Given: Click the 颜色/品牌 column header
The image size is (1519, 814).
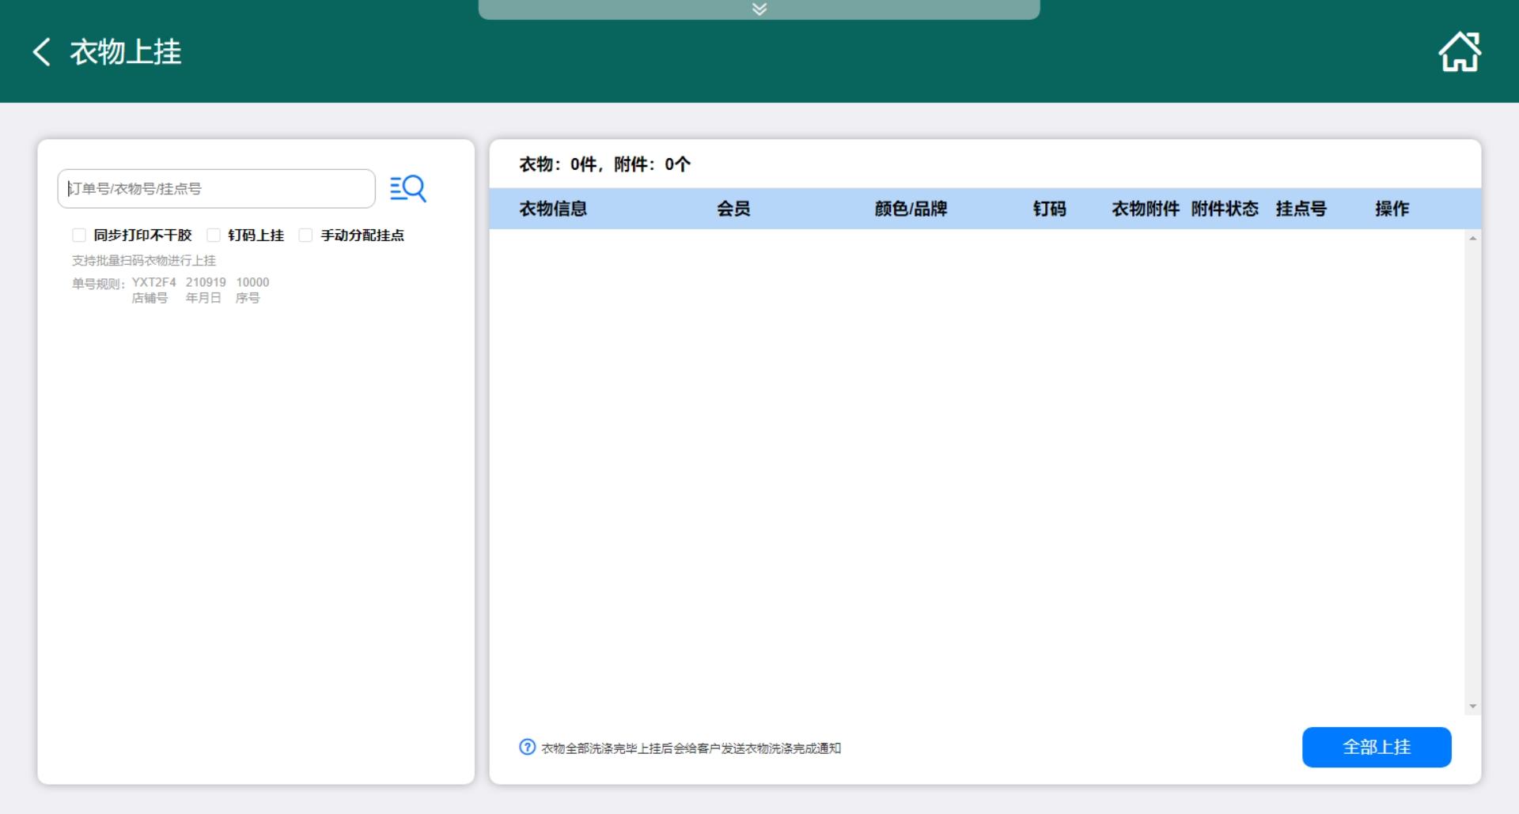Looking at the screenshot, I should tap(911, 209).
